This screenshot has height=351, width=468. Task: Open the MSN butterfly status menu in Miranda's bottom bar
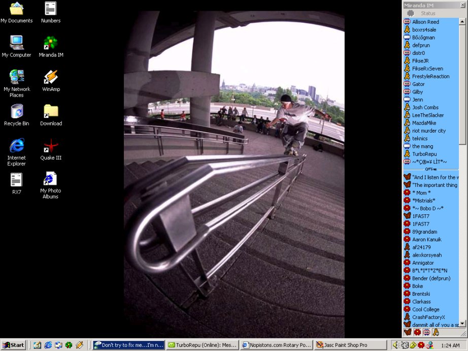click(407, 332)
